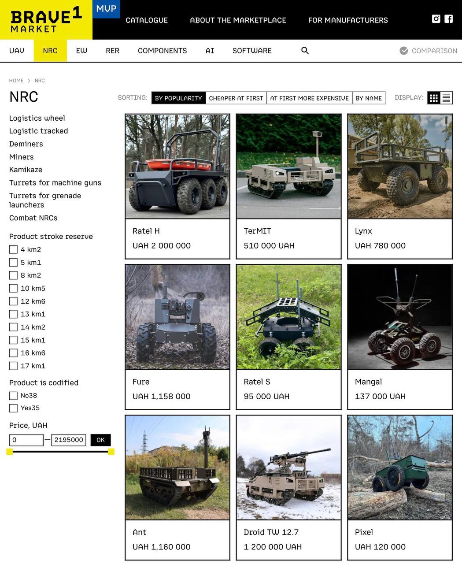462x564 pixels.
Task: Open the UAV category tab
Action: [17, 51]
